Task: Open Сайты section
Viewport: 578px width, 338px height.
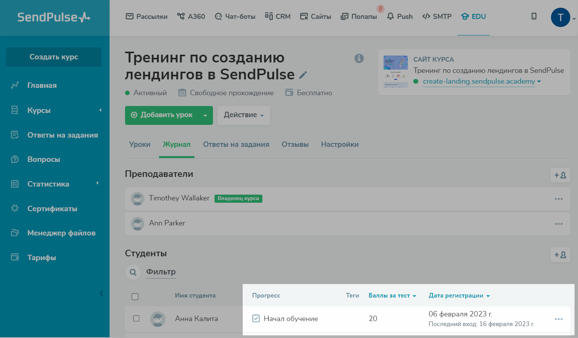Action: (316, 17)
